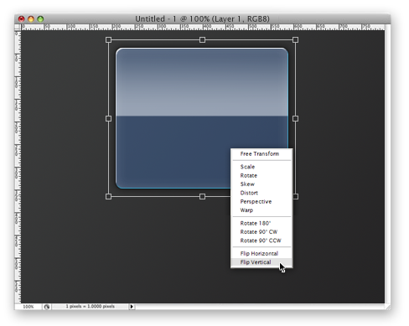Click the left-middle transform handle
Screen dimensions: 409x326
pyautogui.click(x=108, y=119)
